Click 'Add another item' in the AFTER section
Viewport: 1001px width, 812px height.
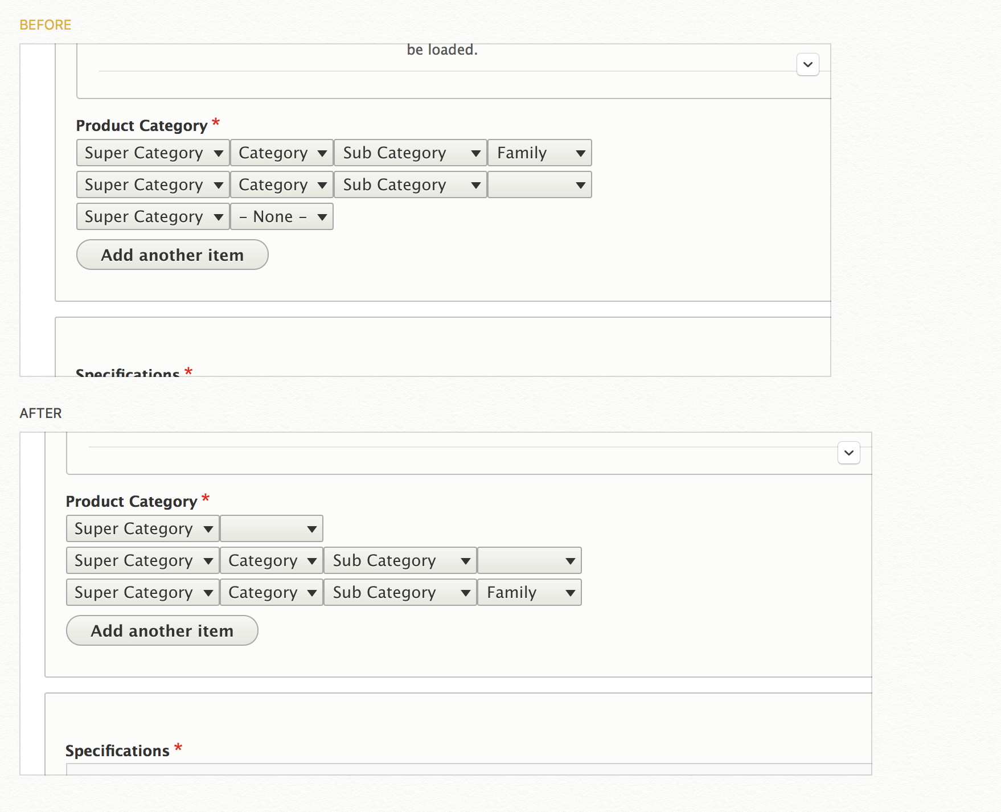(x=162, y=630)
